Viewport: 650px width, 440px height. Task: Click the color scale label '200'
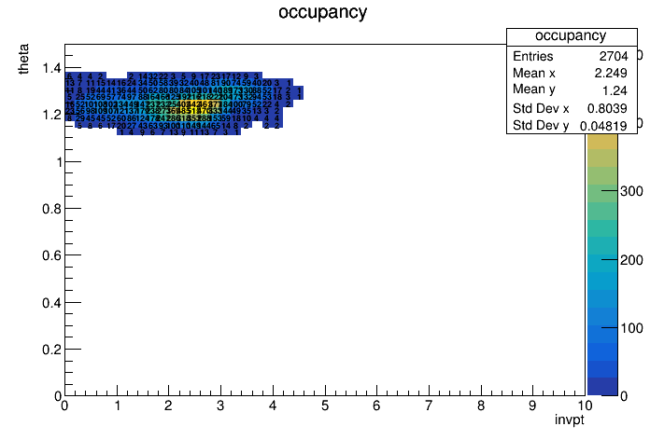[631, 260]
